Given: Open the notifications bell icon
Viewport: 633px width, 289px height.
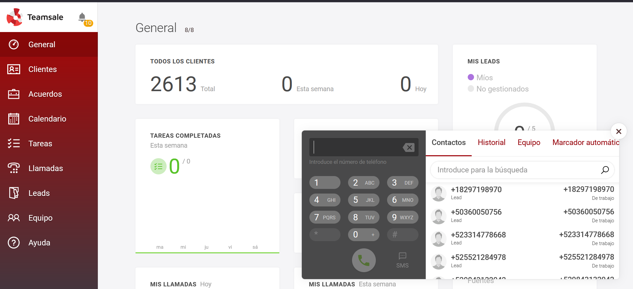Looking at the screenshot, I should pos(82,17).
